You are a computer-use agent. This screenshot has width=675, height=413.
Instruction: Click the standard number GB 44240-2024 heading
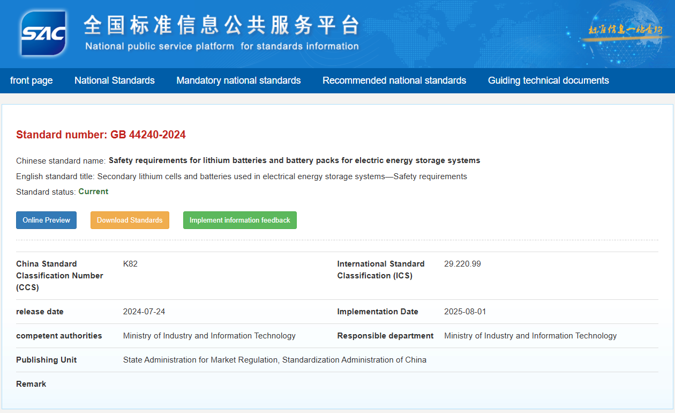click(101, 135)
